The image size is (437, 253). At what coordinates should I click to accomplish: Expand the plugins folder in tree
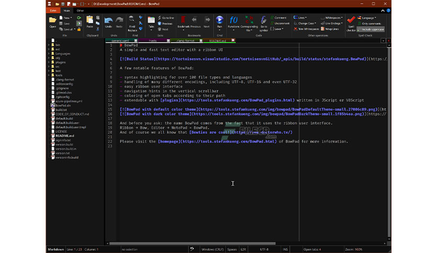[49, 62]
